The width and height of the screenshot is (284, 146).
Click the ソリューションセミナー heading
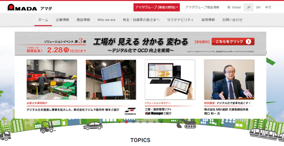click(x=158, y=103)
